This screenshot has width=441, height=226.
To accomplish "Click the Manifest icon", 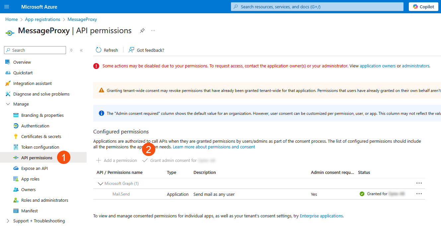I will coord(16,211).
